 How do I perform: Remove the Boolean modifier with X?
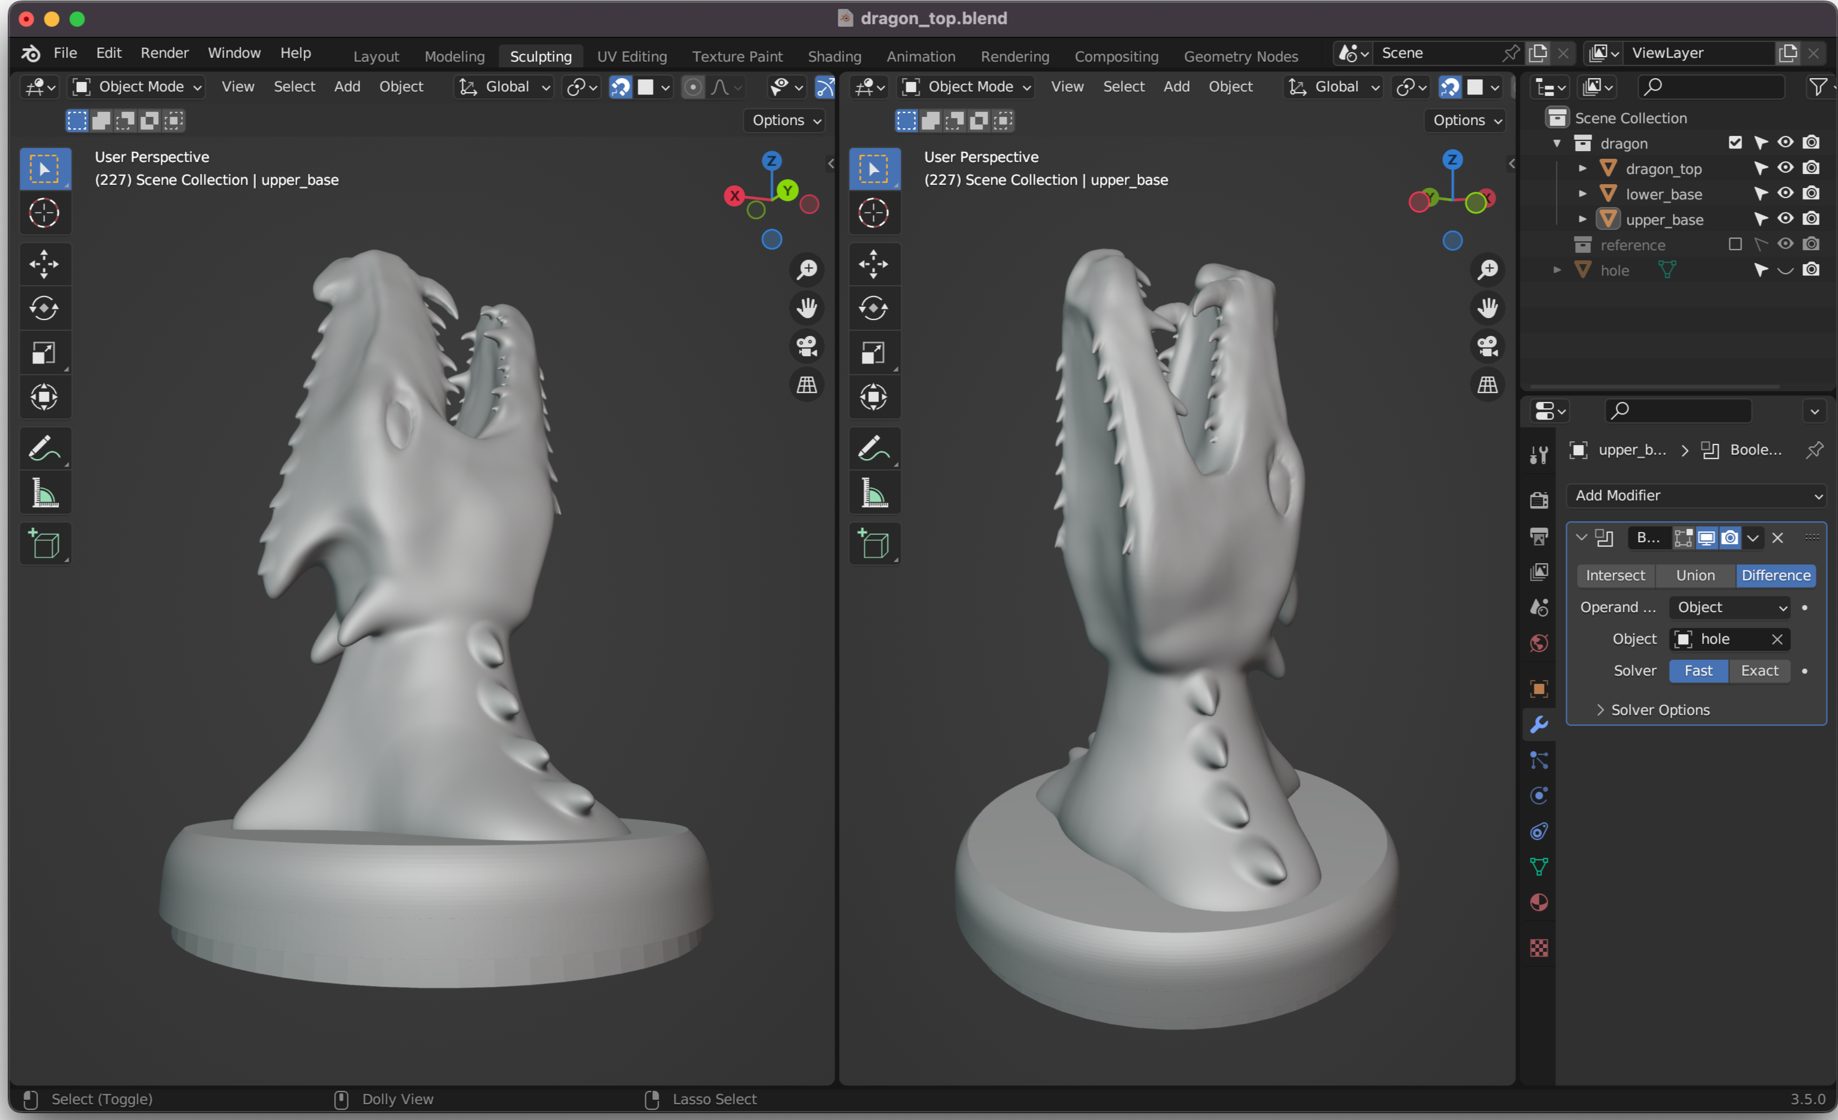pyautogui.click(x=1778, y=538)
